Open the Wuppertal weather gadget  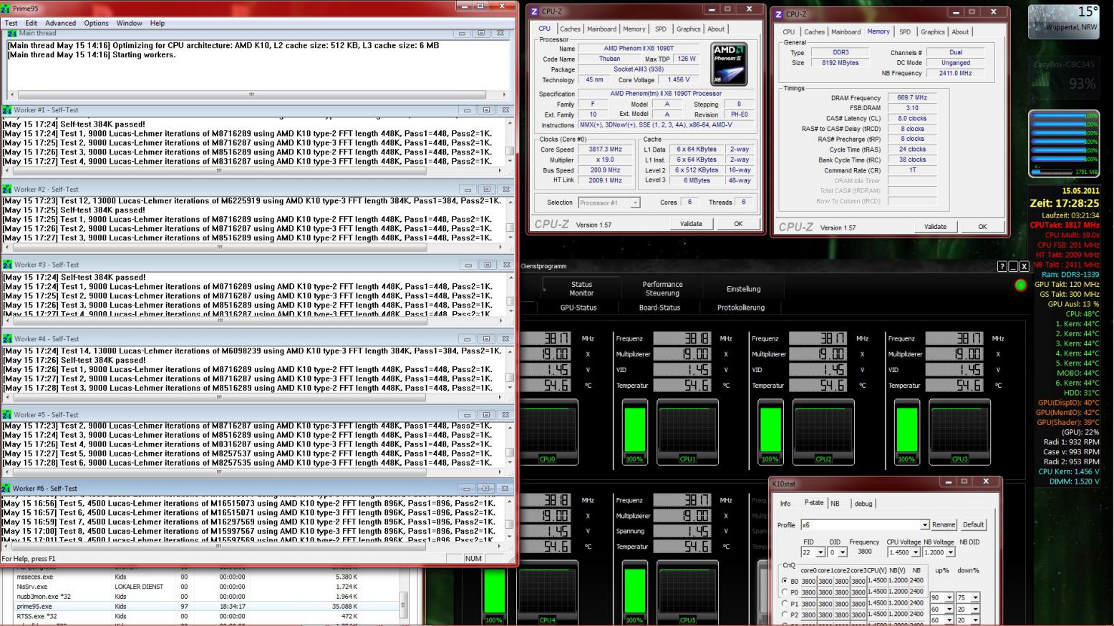pyautogui.click(x=1063, y=22)
